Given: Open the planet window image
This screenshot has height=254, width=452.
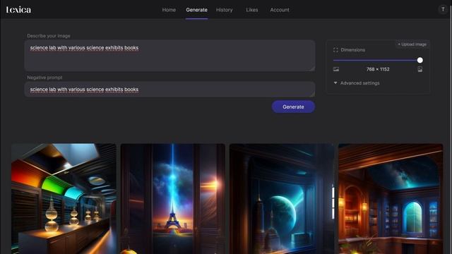Looking at the screenshot, I should pos(282,199).
